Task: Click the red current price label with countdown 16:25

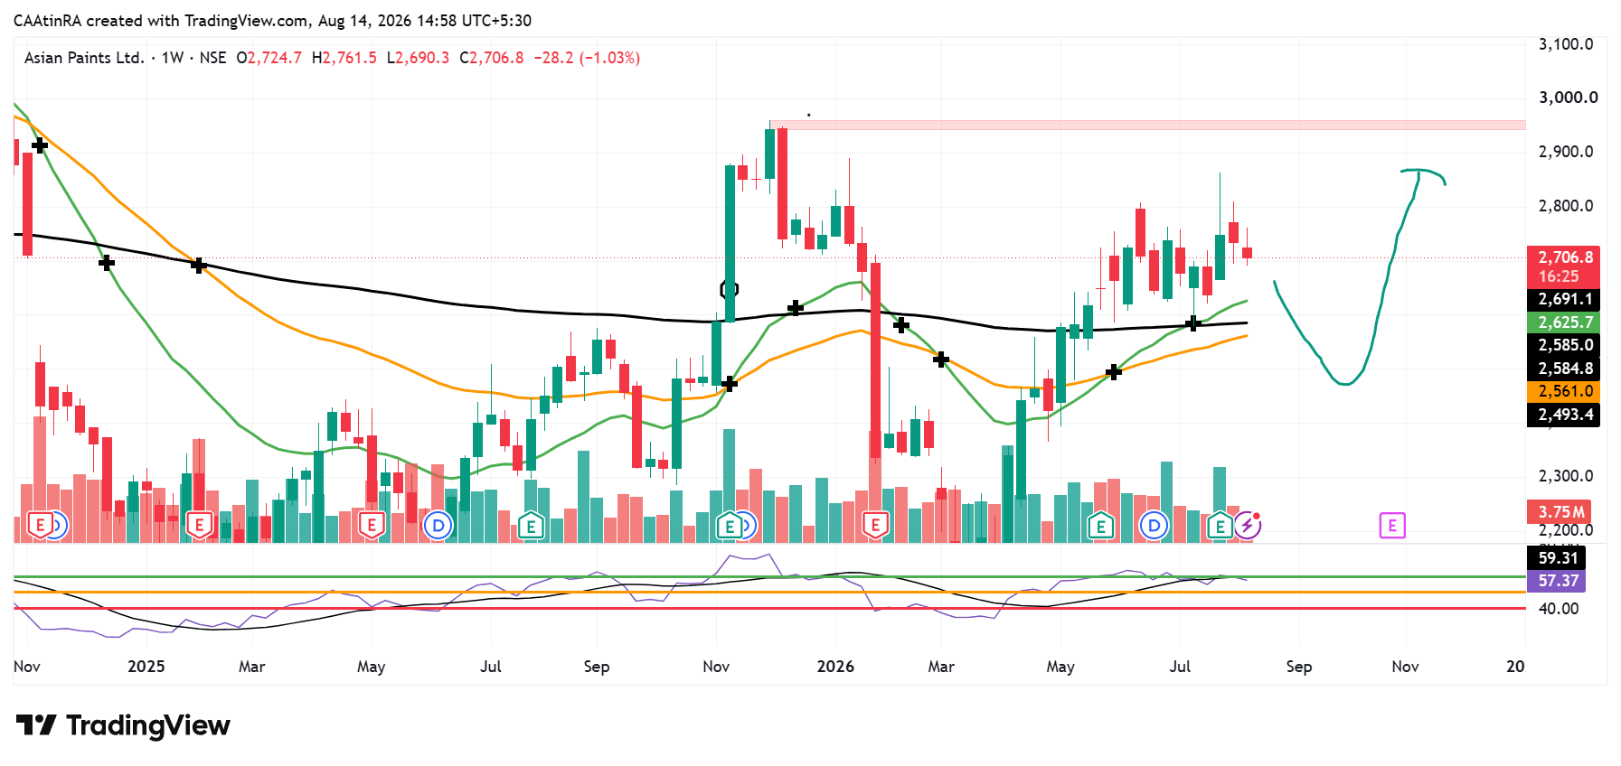Action: pyautogui.click(x=1563, y=266)
